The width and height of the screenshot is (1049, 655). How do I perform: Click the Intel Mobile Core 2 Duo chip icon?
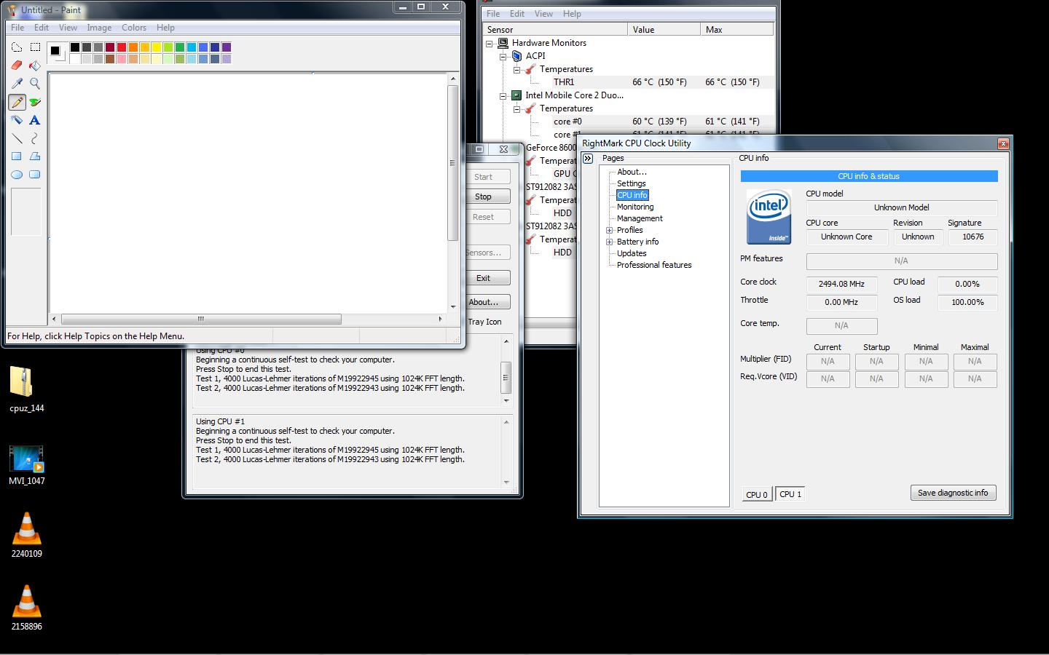[x=516, y=95]
